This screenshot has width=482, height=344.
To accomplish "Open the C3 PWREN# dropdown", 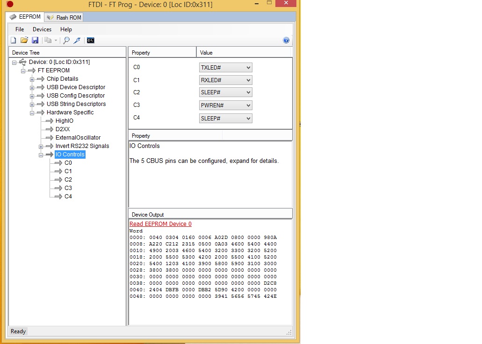I will coord(226,105).
